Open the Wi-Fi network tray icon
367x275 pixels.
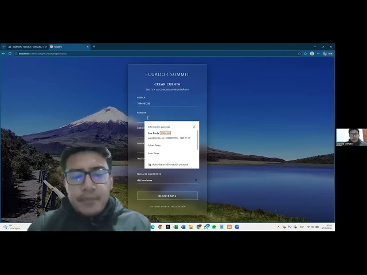[x=309, y=227]
